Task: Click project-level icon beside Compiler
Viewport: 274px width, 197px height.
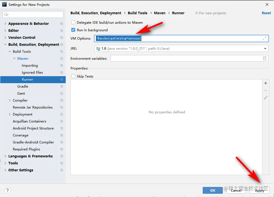Action: click(x=62, y=100)
